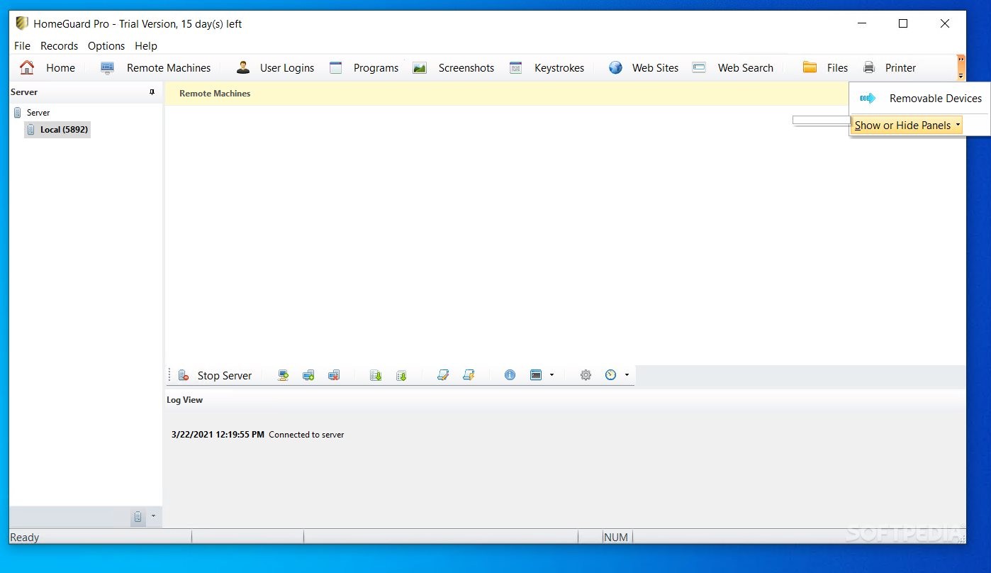The image size is (991, 573).
Task: Open the Home view from toolbar
Action: [47, 68]
